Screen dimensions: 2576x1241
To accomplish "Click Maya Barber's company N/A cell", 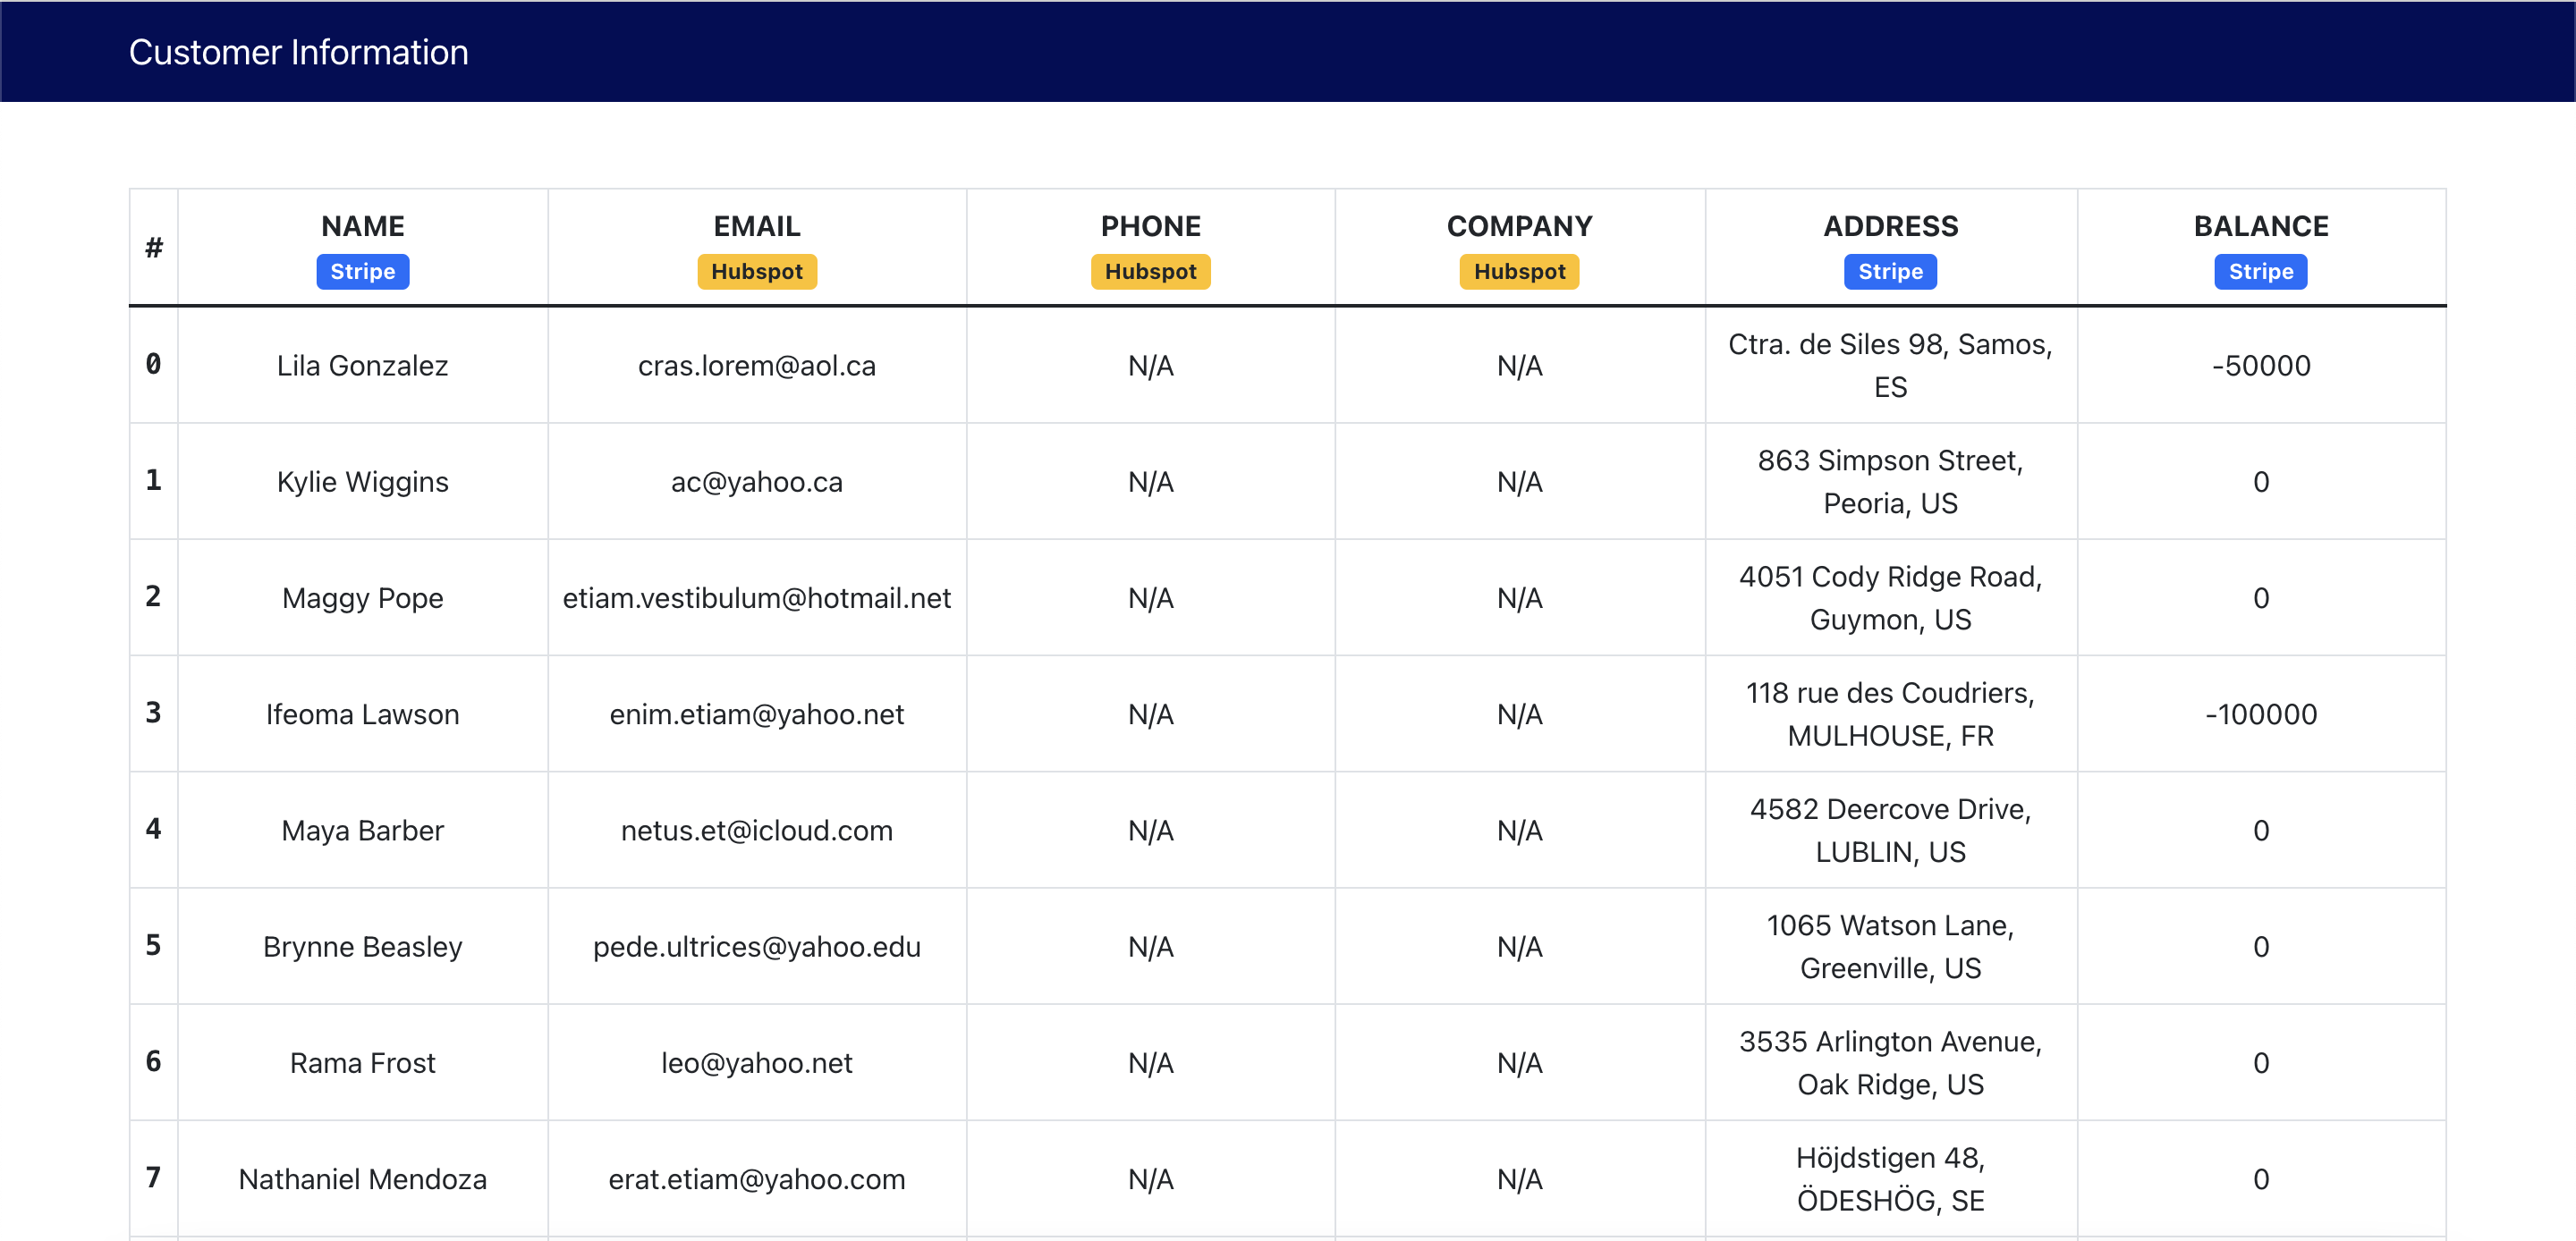I will [x=1519, y=830].
